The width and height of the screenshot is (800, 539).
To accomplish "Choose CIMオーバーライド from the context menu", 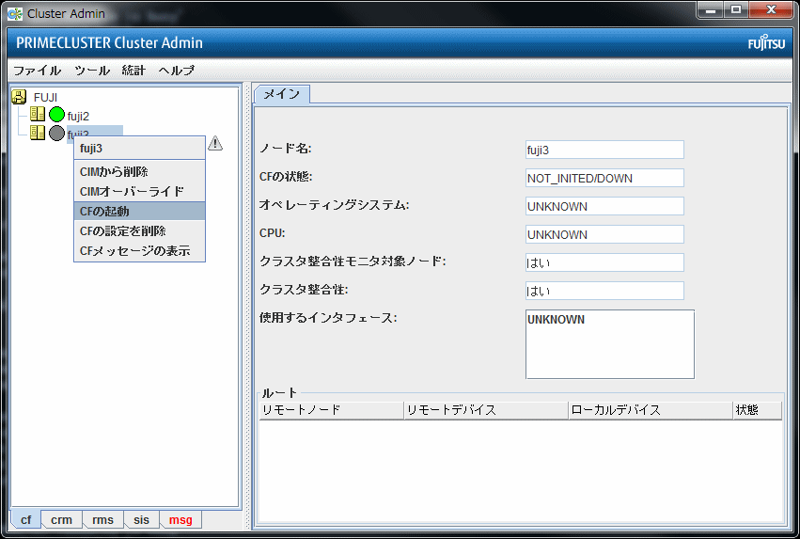I will (x=139, y=191).
